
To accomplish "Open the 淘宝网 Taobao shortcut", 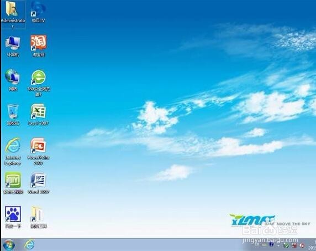I will (38, 46).
